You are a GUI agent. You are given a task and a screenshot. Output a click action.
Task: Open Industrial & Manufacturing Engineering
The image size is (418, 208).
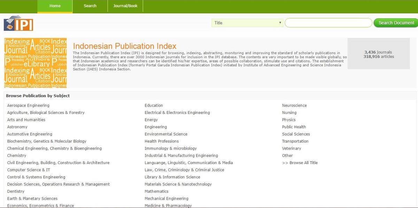[181, 156]
